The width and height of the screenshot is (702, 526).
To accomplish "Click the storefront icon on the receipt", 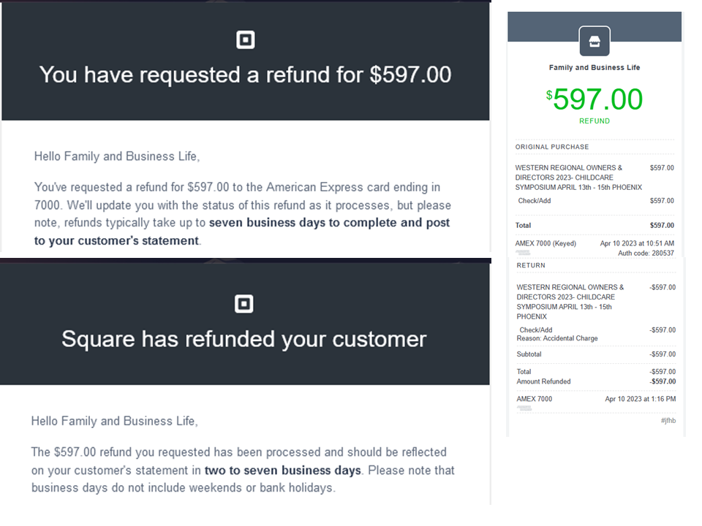I will 595,41.
